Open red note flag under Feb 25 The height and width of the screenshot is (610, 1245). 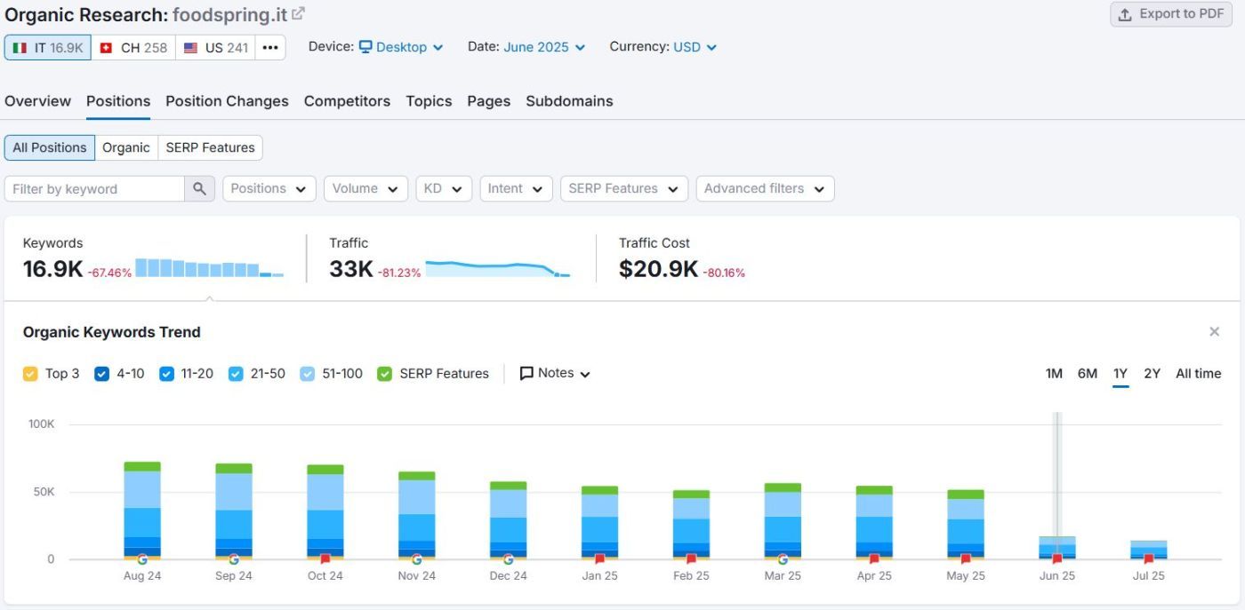click(691, 559)
